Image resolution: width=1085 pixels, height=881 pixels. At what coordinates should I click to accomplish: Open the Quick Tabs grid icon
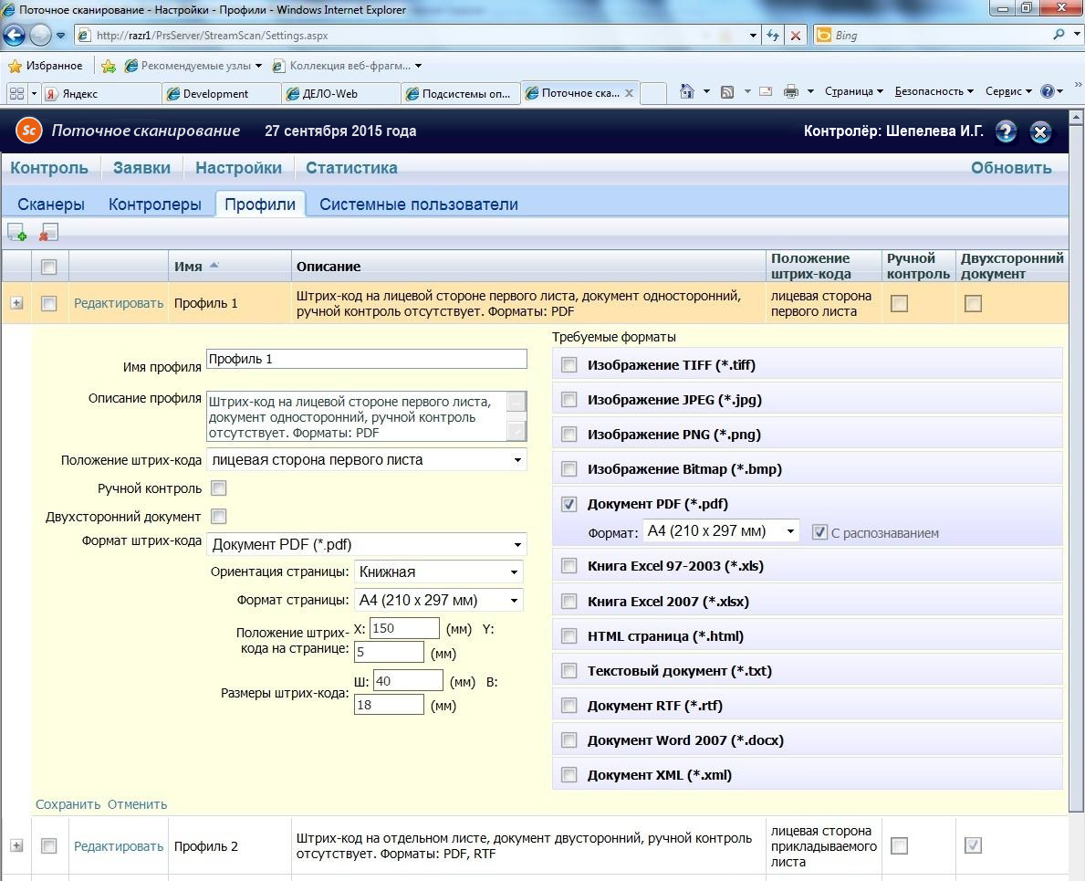(16, 93)
